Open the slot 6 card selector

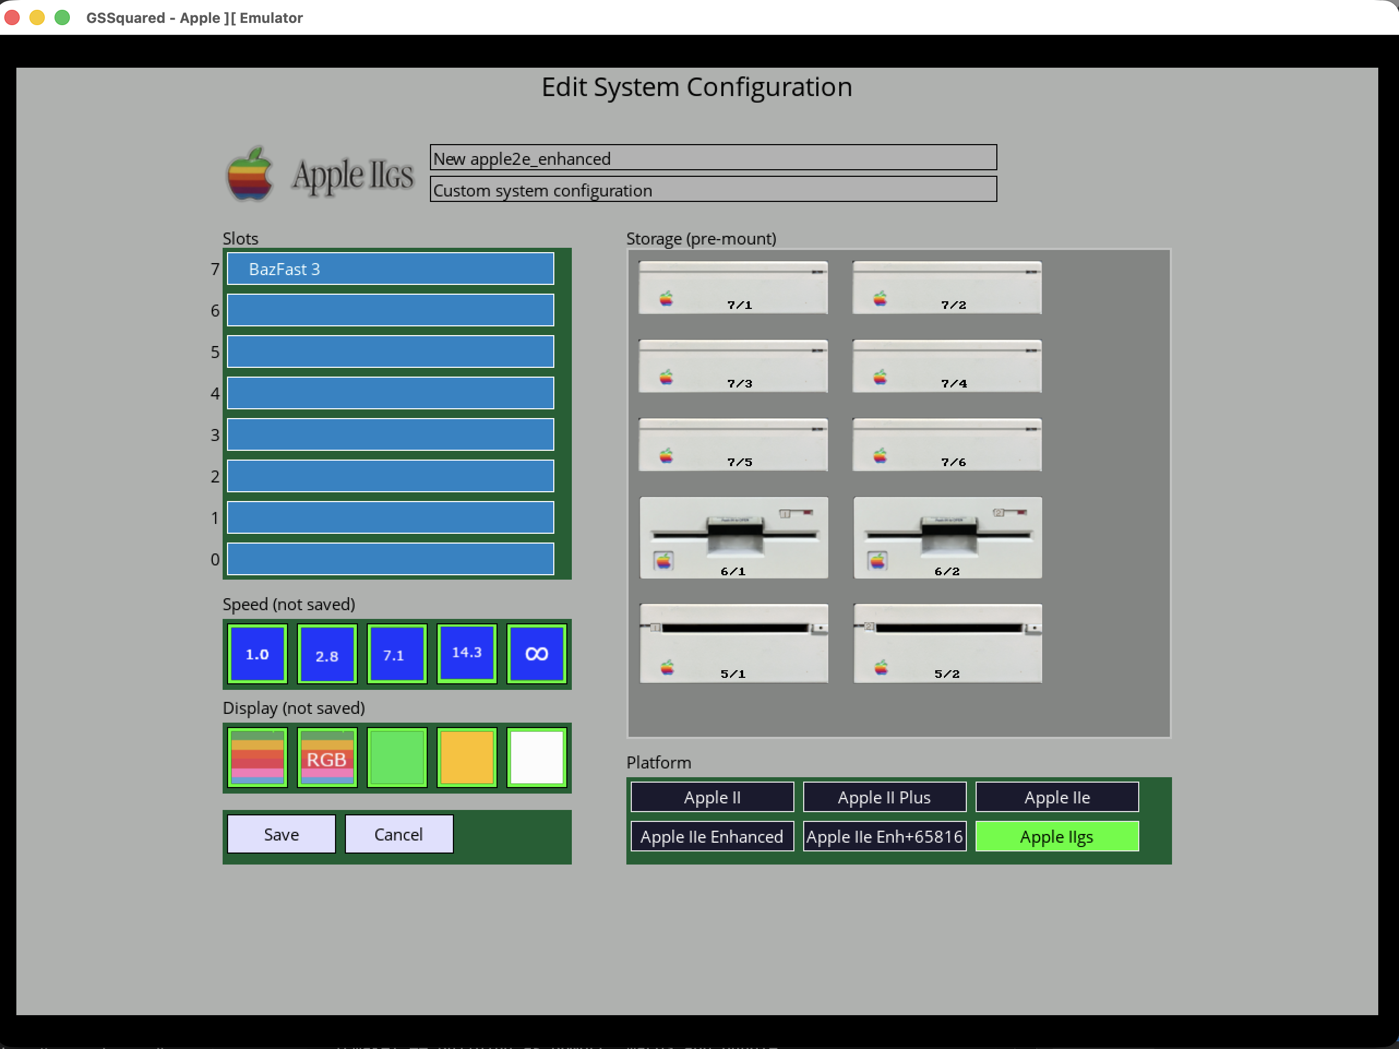[390, 310]
